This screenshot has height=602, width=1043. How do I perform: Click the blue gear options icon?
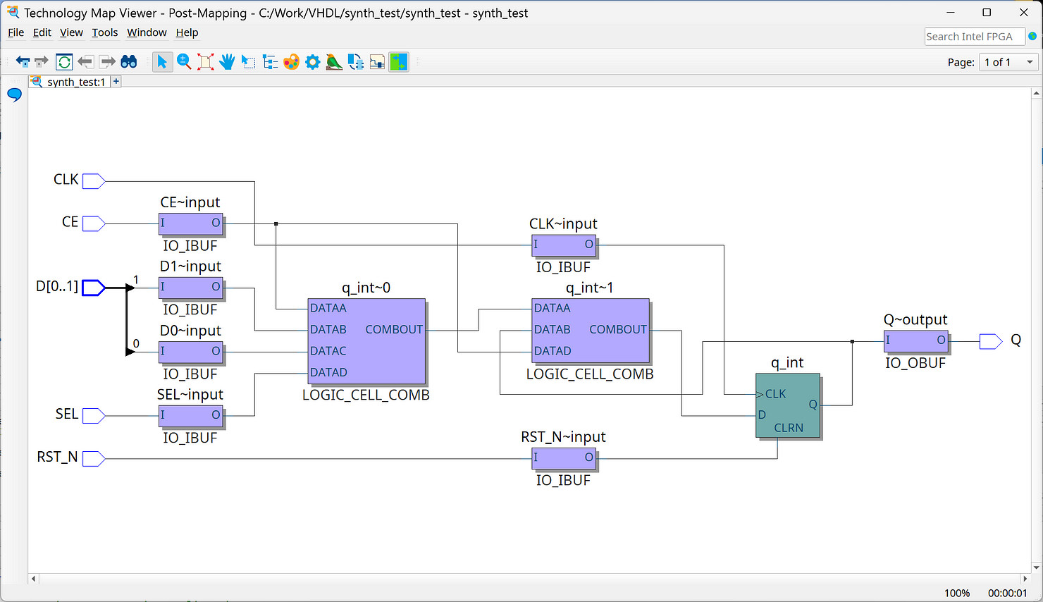click(313, 62)
